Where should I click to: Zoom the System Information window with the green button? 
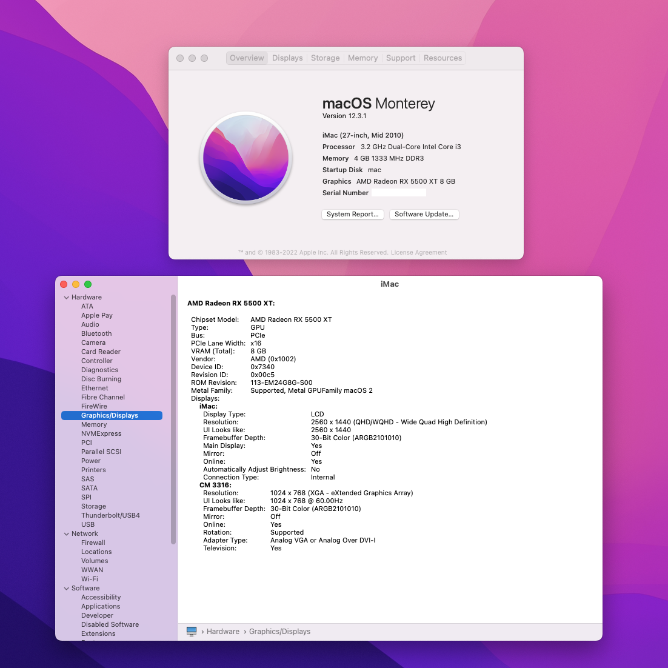(x=88, y=284)
